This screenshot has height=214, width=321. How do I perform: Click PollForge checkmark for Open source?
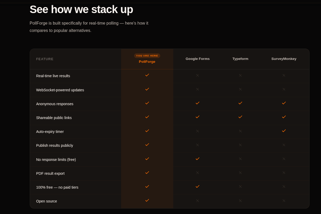click(x=147, y=200)
